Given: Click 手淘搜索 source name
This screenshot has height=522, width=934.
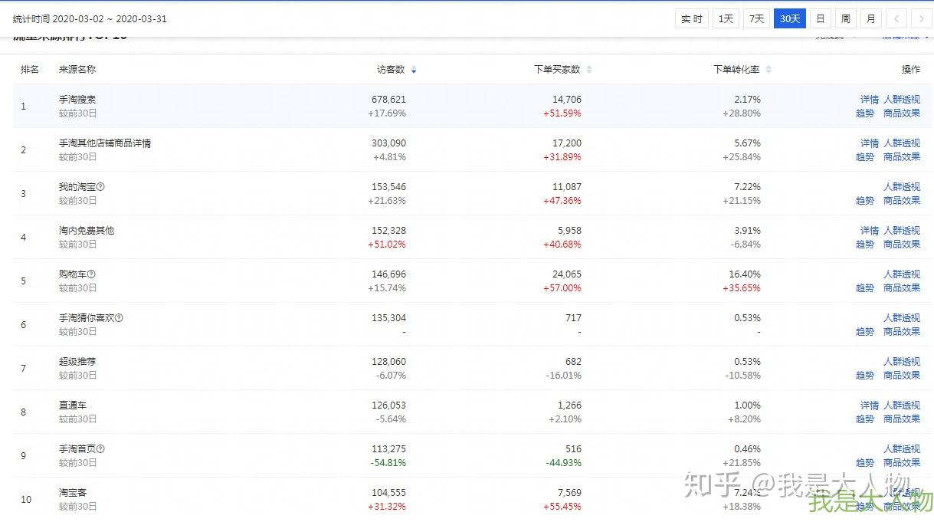Looking at the screenshot, I should coord(77,100).
